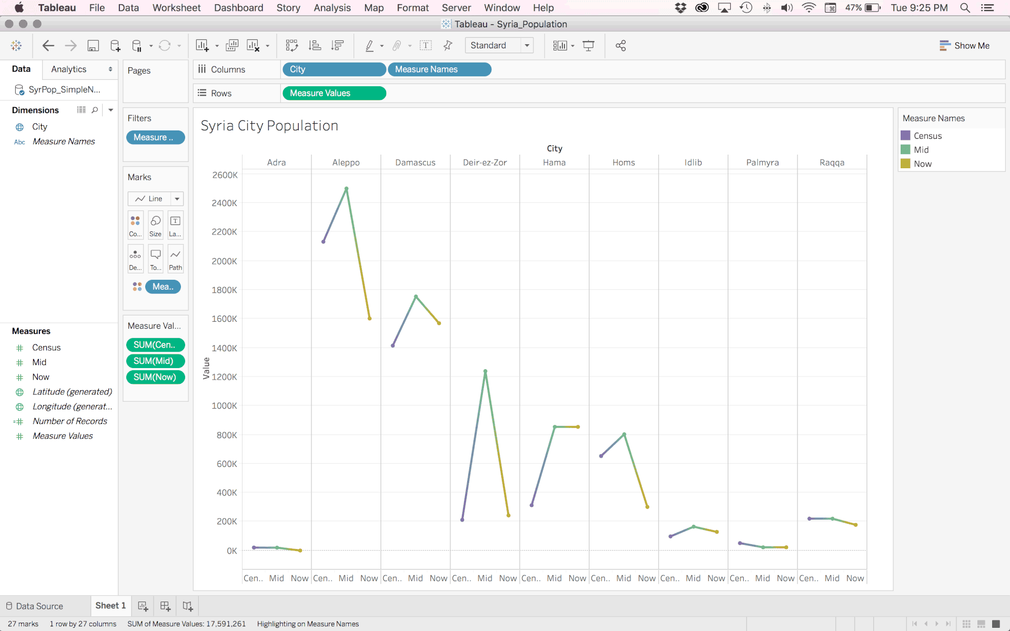Screen dimensions: 1010x631
Task: Click the New story tab icon
Action: (x=188, y=606)
